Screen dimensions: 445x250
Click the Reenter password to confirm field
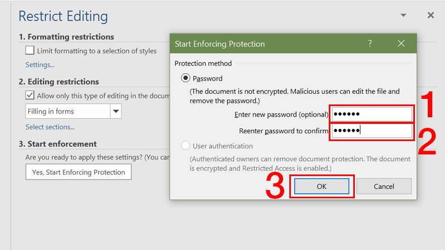click(372, 131)
